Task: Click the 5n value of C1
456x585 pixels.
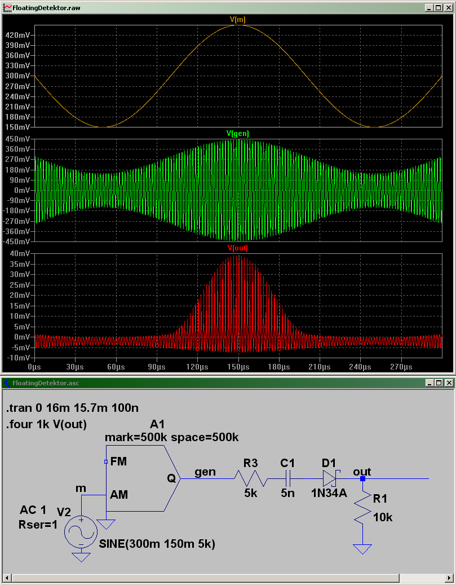Action: point(288,493)
